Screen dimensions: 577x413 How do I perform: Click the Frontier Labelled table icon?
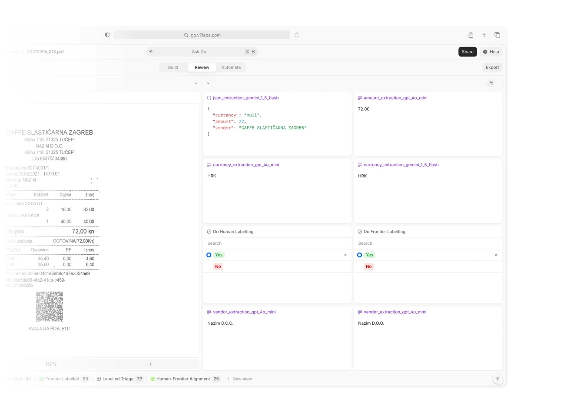click(x=42, y=379)
